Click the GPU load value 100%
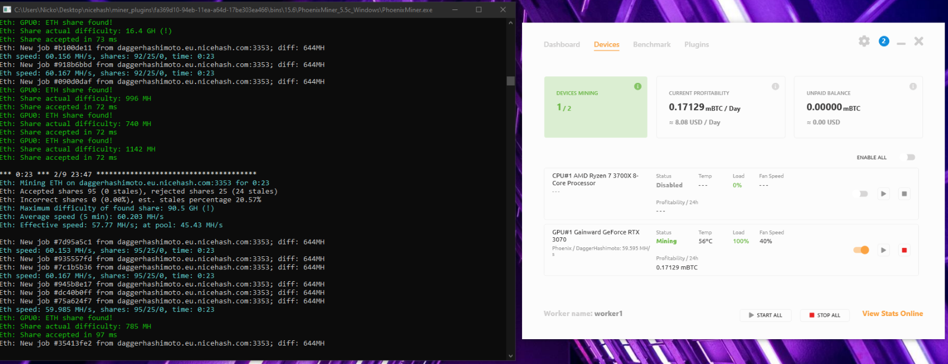This screenshot has width=948, height=364. pos(741,241)
